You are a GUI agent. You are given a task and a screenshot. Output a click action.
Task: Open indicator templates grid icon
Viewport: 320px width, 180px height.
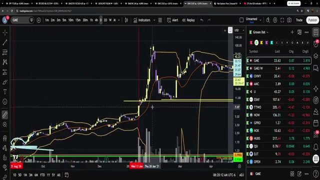[160, 20]
